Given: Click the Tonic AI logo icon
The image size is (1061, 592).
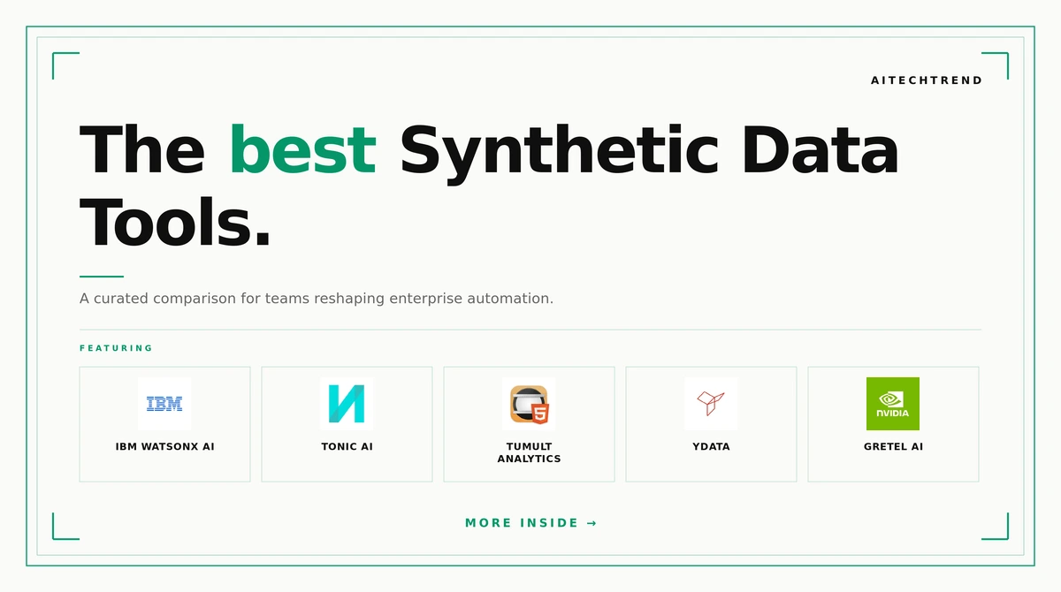Looking at the screenshot, I should point(347,404).
